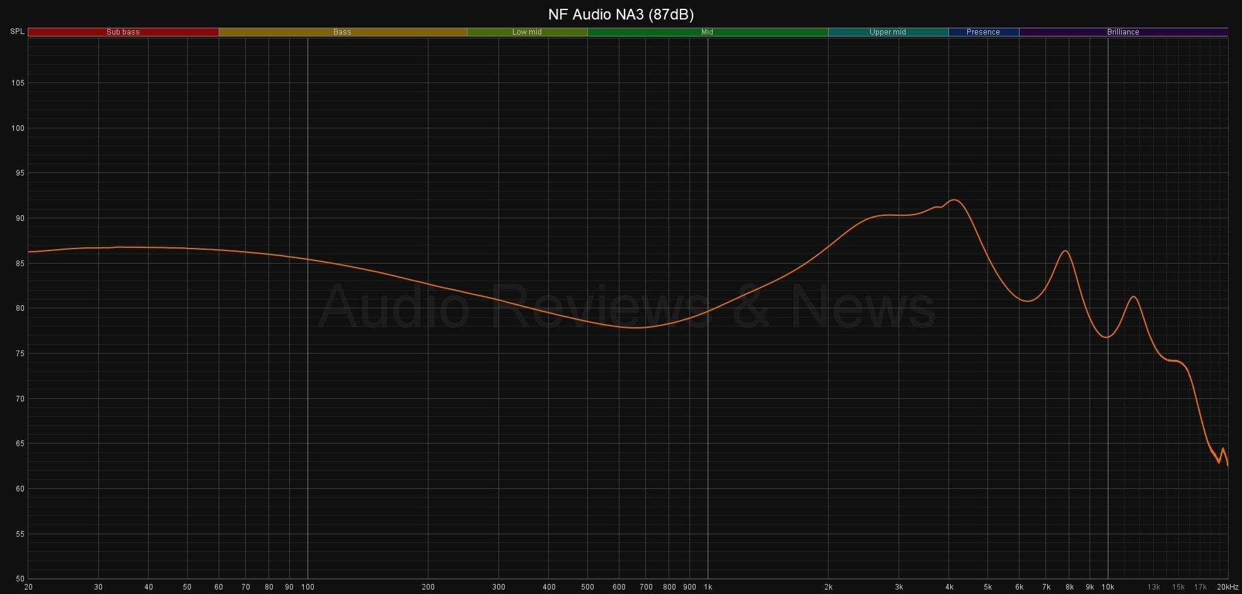Click the chart title NF Audio NA3
1242x594 pixels.
click(x=621, y=14)
